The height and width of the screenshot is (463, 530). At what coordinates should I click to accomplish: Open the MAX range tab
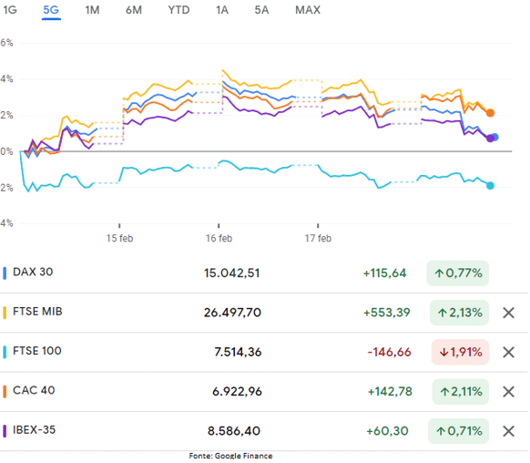click(308, 10)
